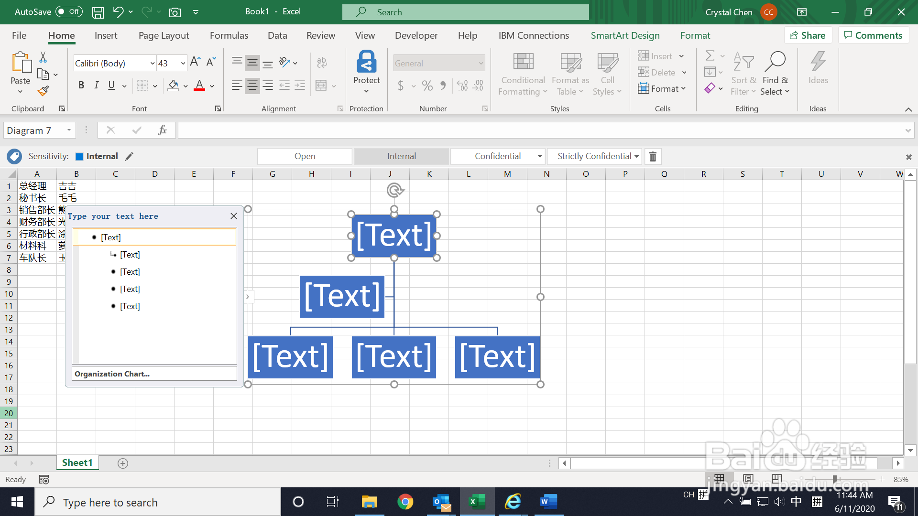Toggle the AutoSave switch
The image size is (918, 516).
[x=69, y=12]
